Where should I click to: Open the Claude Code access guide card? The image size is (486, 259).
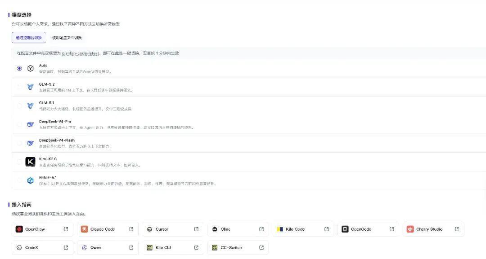pos(108,229)
